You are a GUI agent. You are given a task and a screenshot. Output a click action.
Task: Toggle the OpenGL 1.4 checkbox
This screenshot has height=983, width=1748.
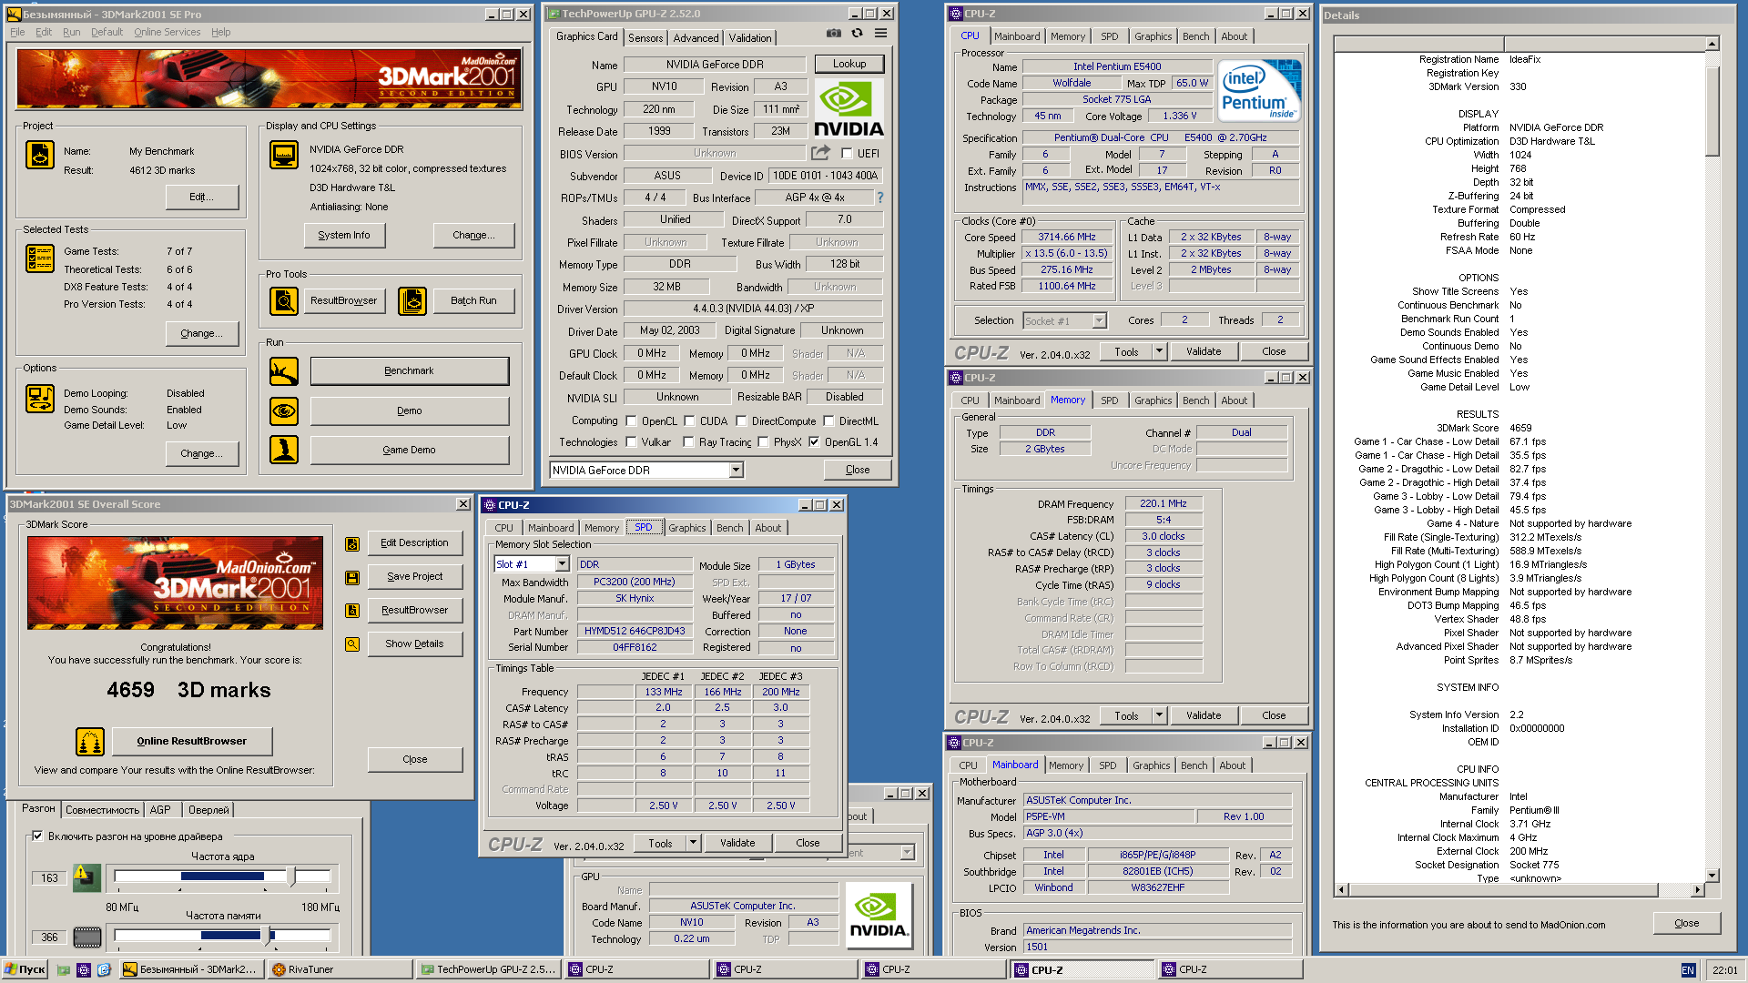tap(814, 442)
